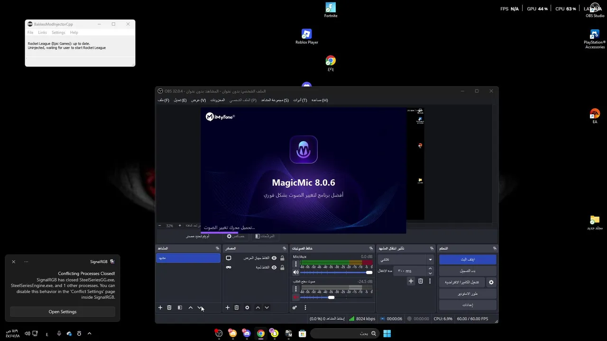The width and height of the screenshot is (607, 341).
Task: Decrease transition duration down arrow
Action: (x=430, y=273)
